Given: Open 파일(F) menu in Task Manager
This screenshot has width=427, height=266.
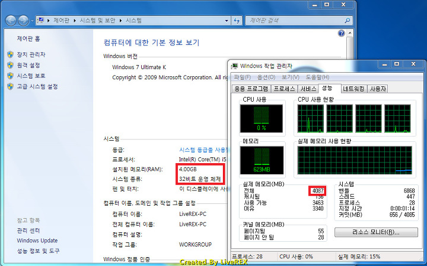Looking at the screenshot, I should (x=243, y=77).
